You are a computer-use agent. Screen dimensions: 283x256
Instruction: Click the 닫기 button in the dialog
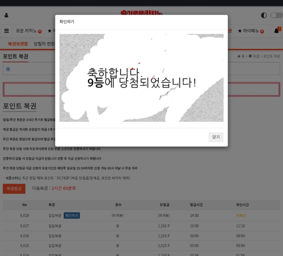click(216, 137)
